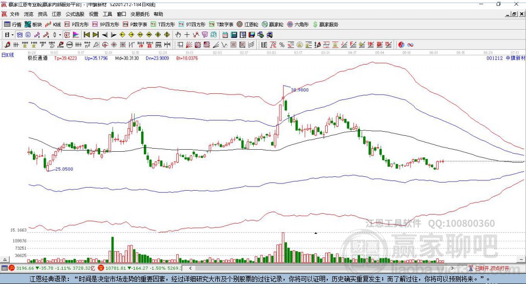
Task: Open the T四方形 tool
Action: [163, 25]
